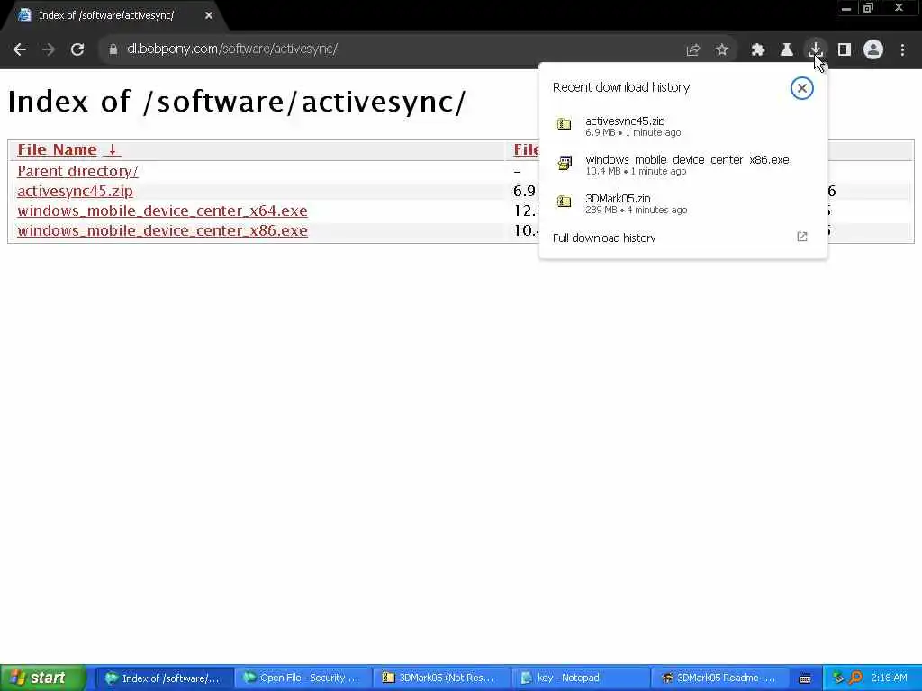Share this page icon
Screen dimensions: 922x691
click(693, 50)
